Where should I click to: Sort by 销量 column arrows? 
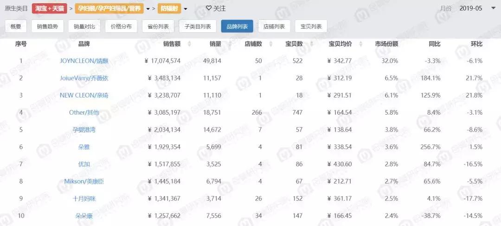click(x=230, y=44)
